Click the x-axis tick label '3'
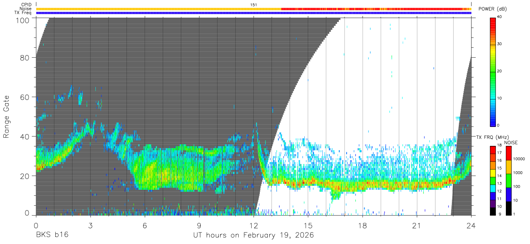The image size is (530, 244). [x=91, y=225]
